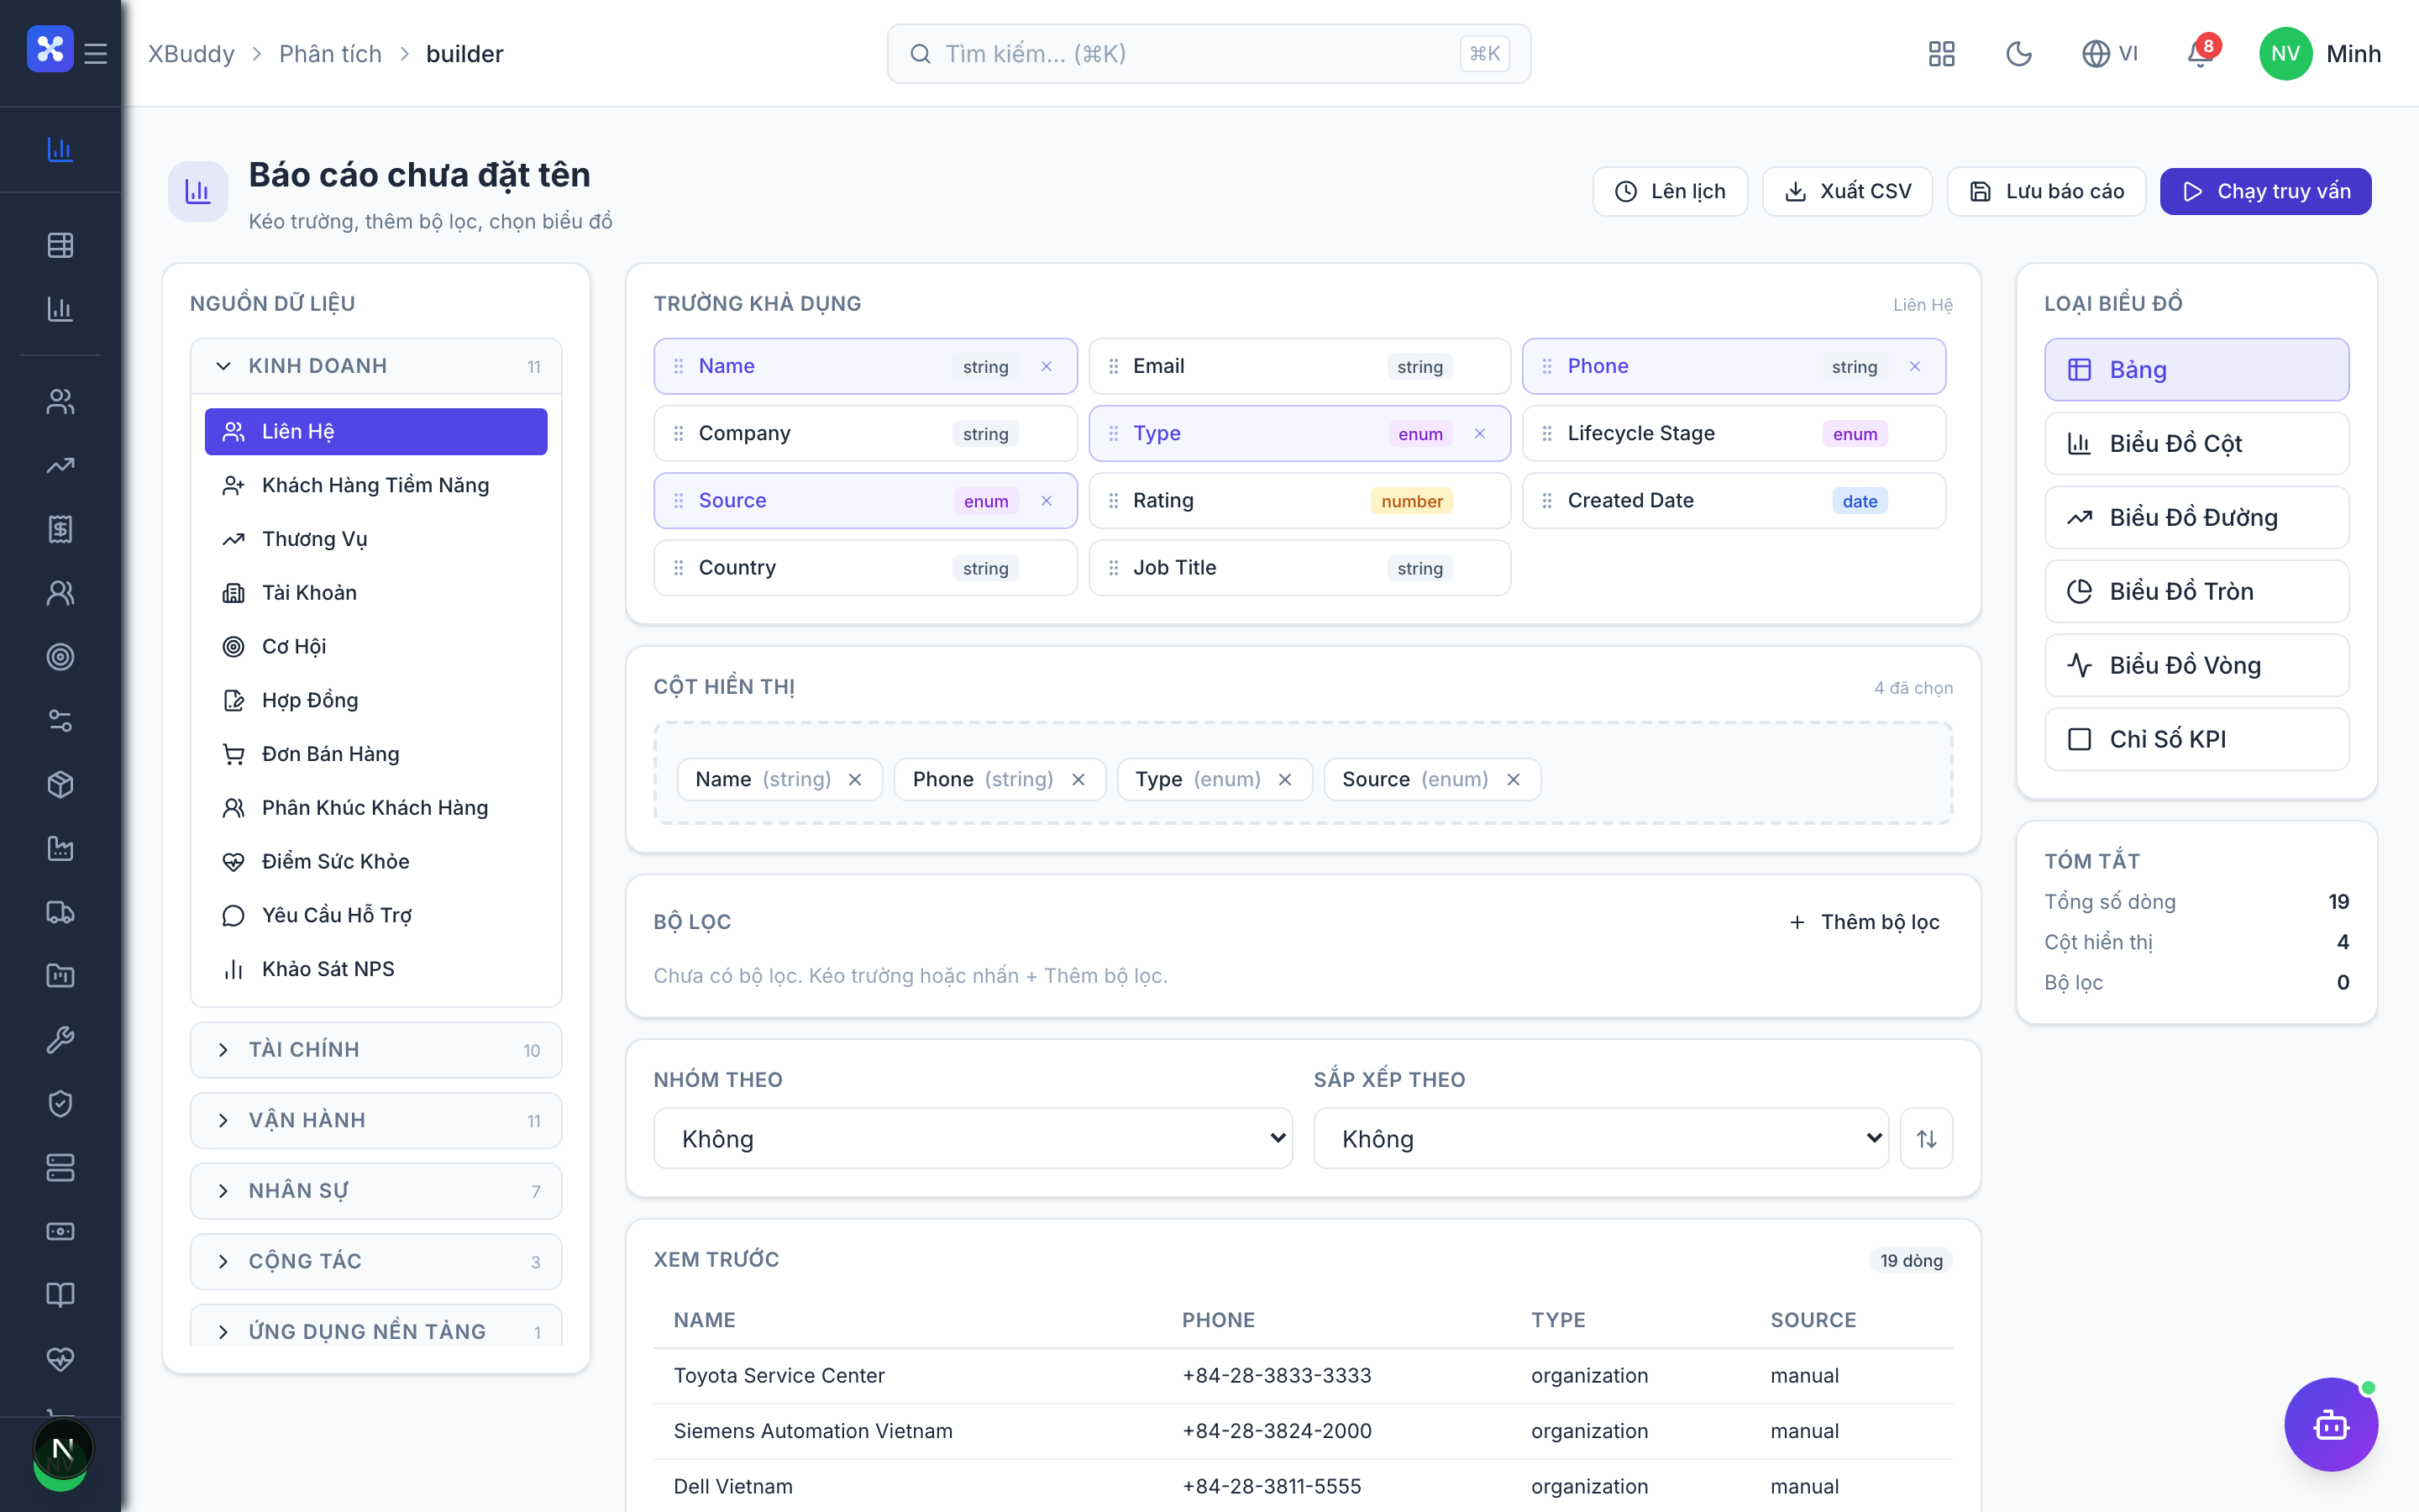Toggle dark mode moon icon
Image resolution: width=2419 pixels, height=1512 pixels.
click(2018, 54)
